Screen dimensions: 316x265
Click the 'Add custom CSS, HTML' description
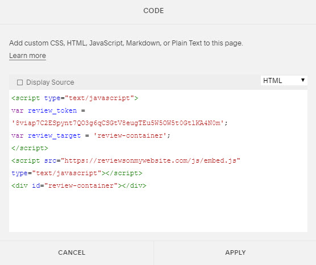126,43
